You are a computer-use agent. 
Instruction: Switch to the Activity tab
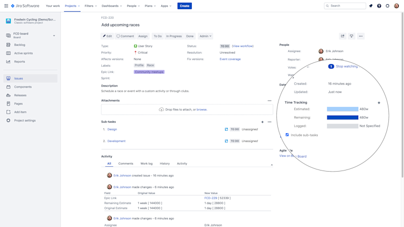click(182, 164)
